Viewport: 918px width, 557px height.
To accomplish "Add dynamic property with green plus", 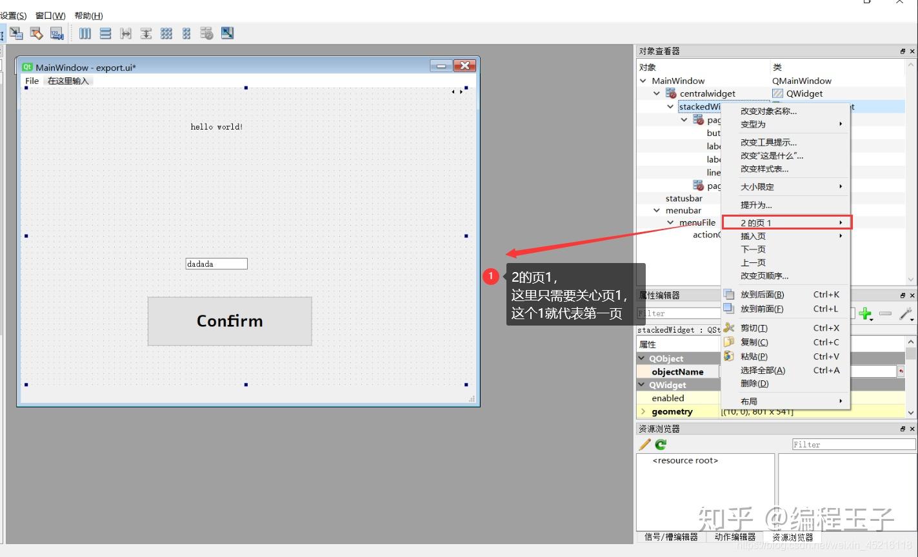I will coord(866,314).
